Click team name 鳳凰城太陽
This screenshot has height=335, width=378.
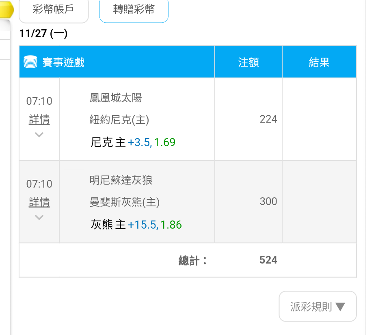(x=116, y=98)
